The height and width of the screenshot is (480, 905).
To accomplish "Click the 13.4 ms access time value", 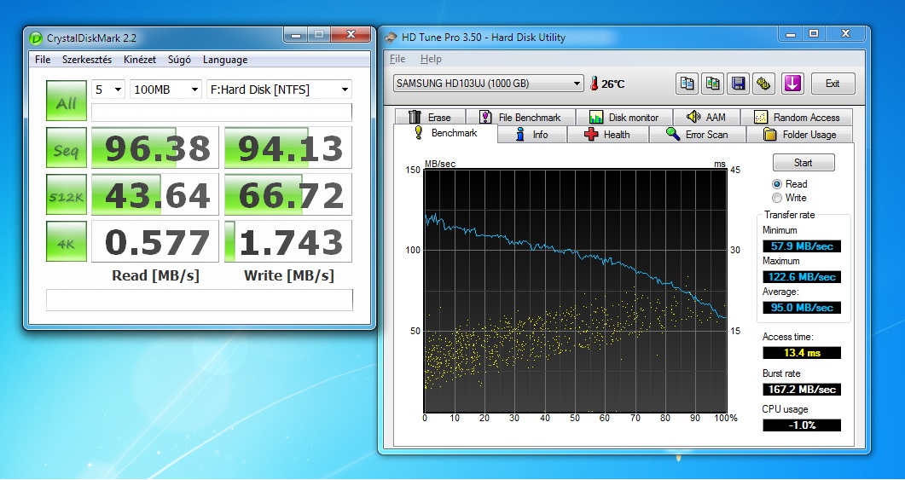I will tap(802, 352).
